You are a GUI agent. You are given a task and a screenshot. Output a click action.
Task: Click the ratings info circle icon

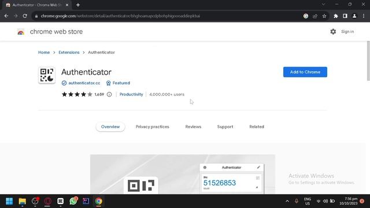point(109,94)
